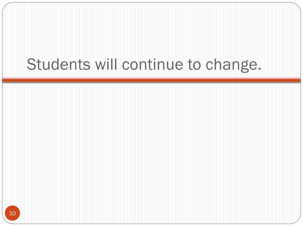
Task: Select the gray stripe beneath orange line
Action: pyautogui.click(x=151, y=82)
